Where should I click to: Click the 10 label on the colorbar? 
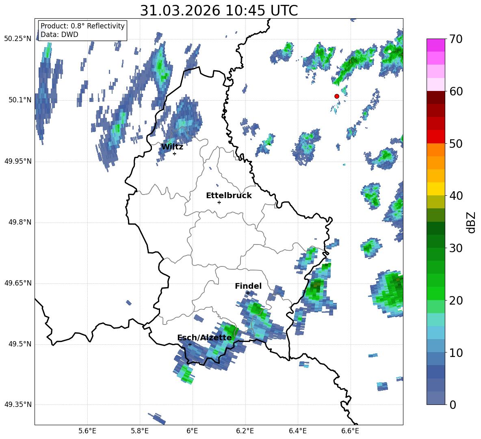(x=456, y=352)
